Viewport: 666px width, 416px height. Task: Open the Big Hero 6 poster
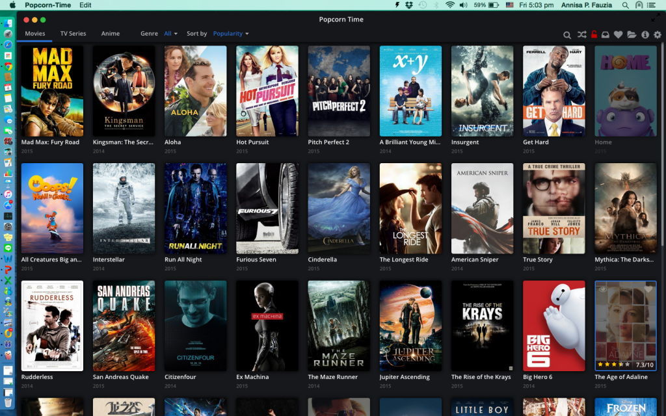coord(554,326)
